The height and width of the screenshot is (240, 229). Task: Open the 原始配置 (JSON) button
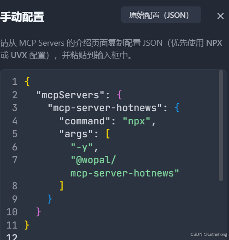pos(161,15)
